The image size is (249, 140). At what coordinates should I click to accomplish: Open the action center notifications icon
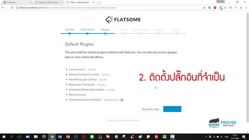pos(244,137)
